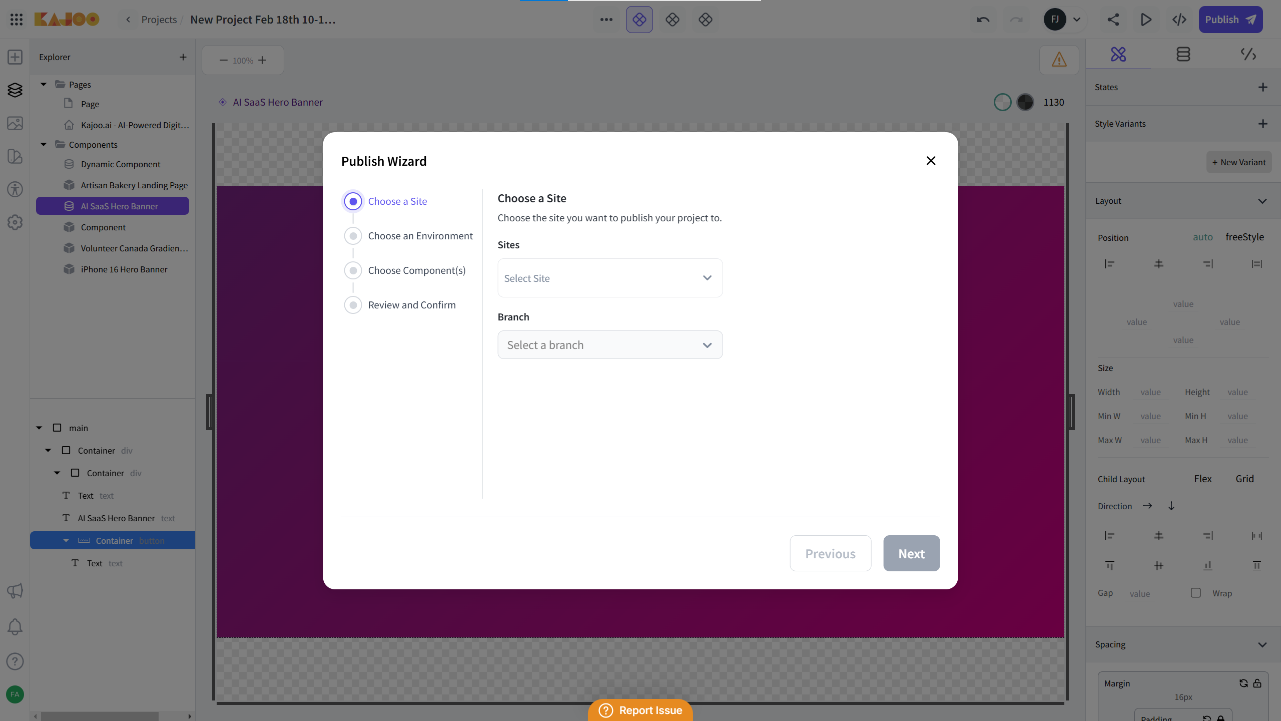Screen dimensions: 1281x721
Task: Click the undo arrow icon
Action: point(983,20)
